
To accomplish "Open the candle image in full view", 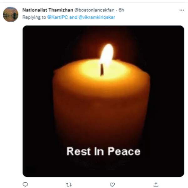I will [103, 101].
